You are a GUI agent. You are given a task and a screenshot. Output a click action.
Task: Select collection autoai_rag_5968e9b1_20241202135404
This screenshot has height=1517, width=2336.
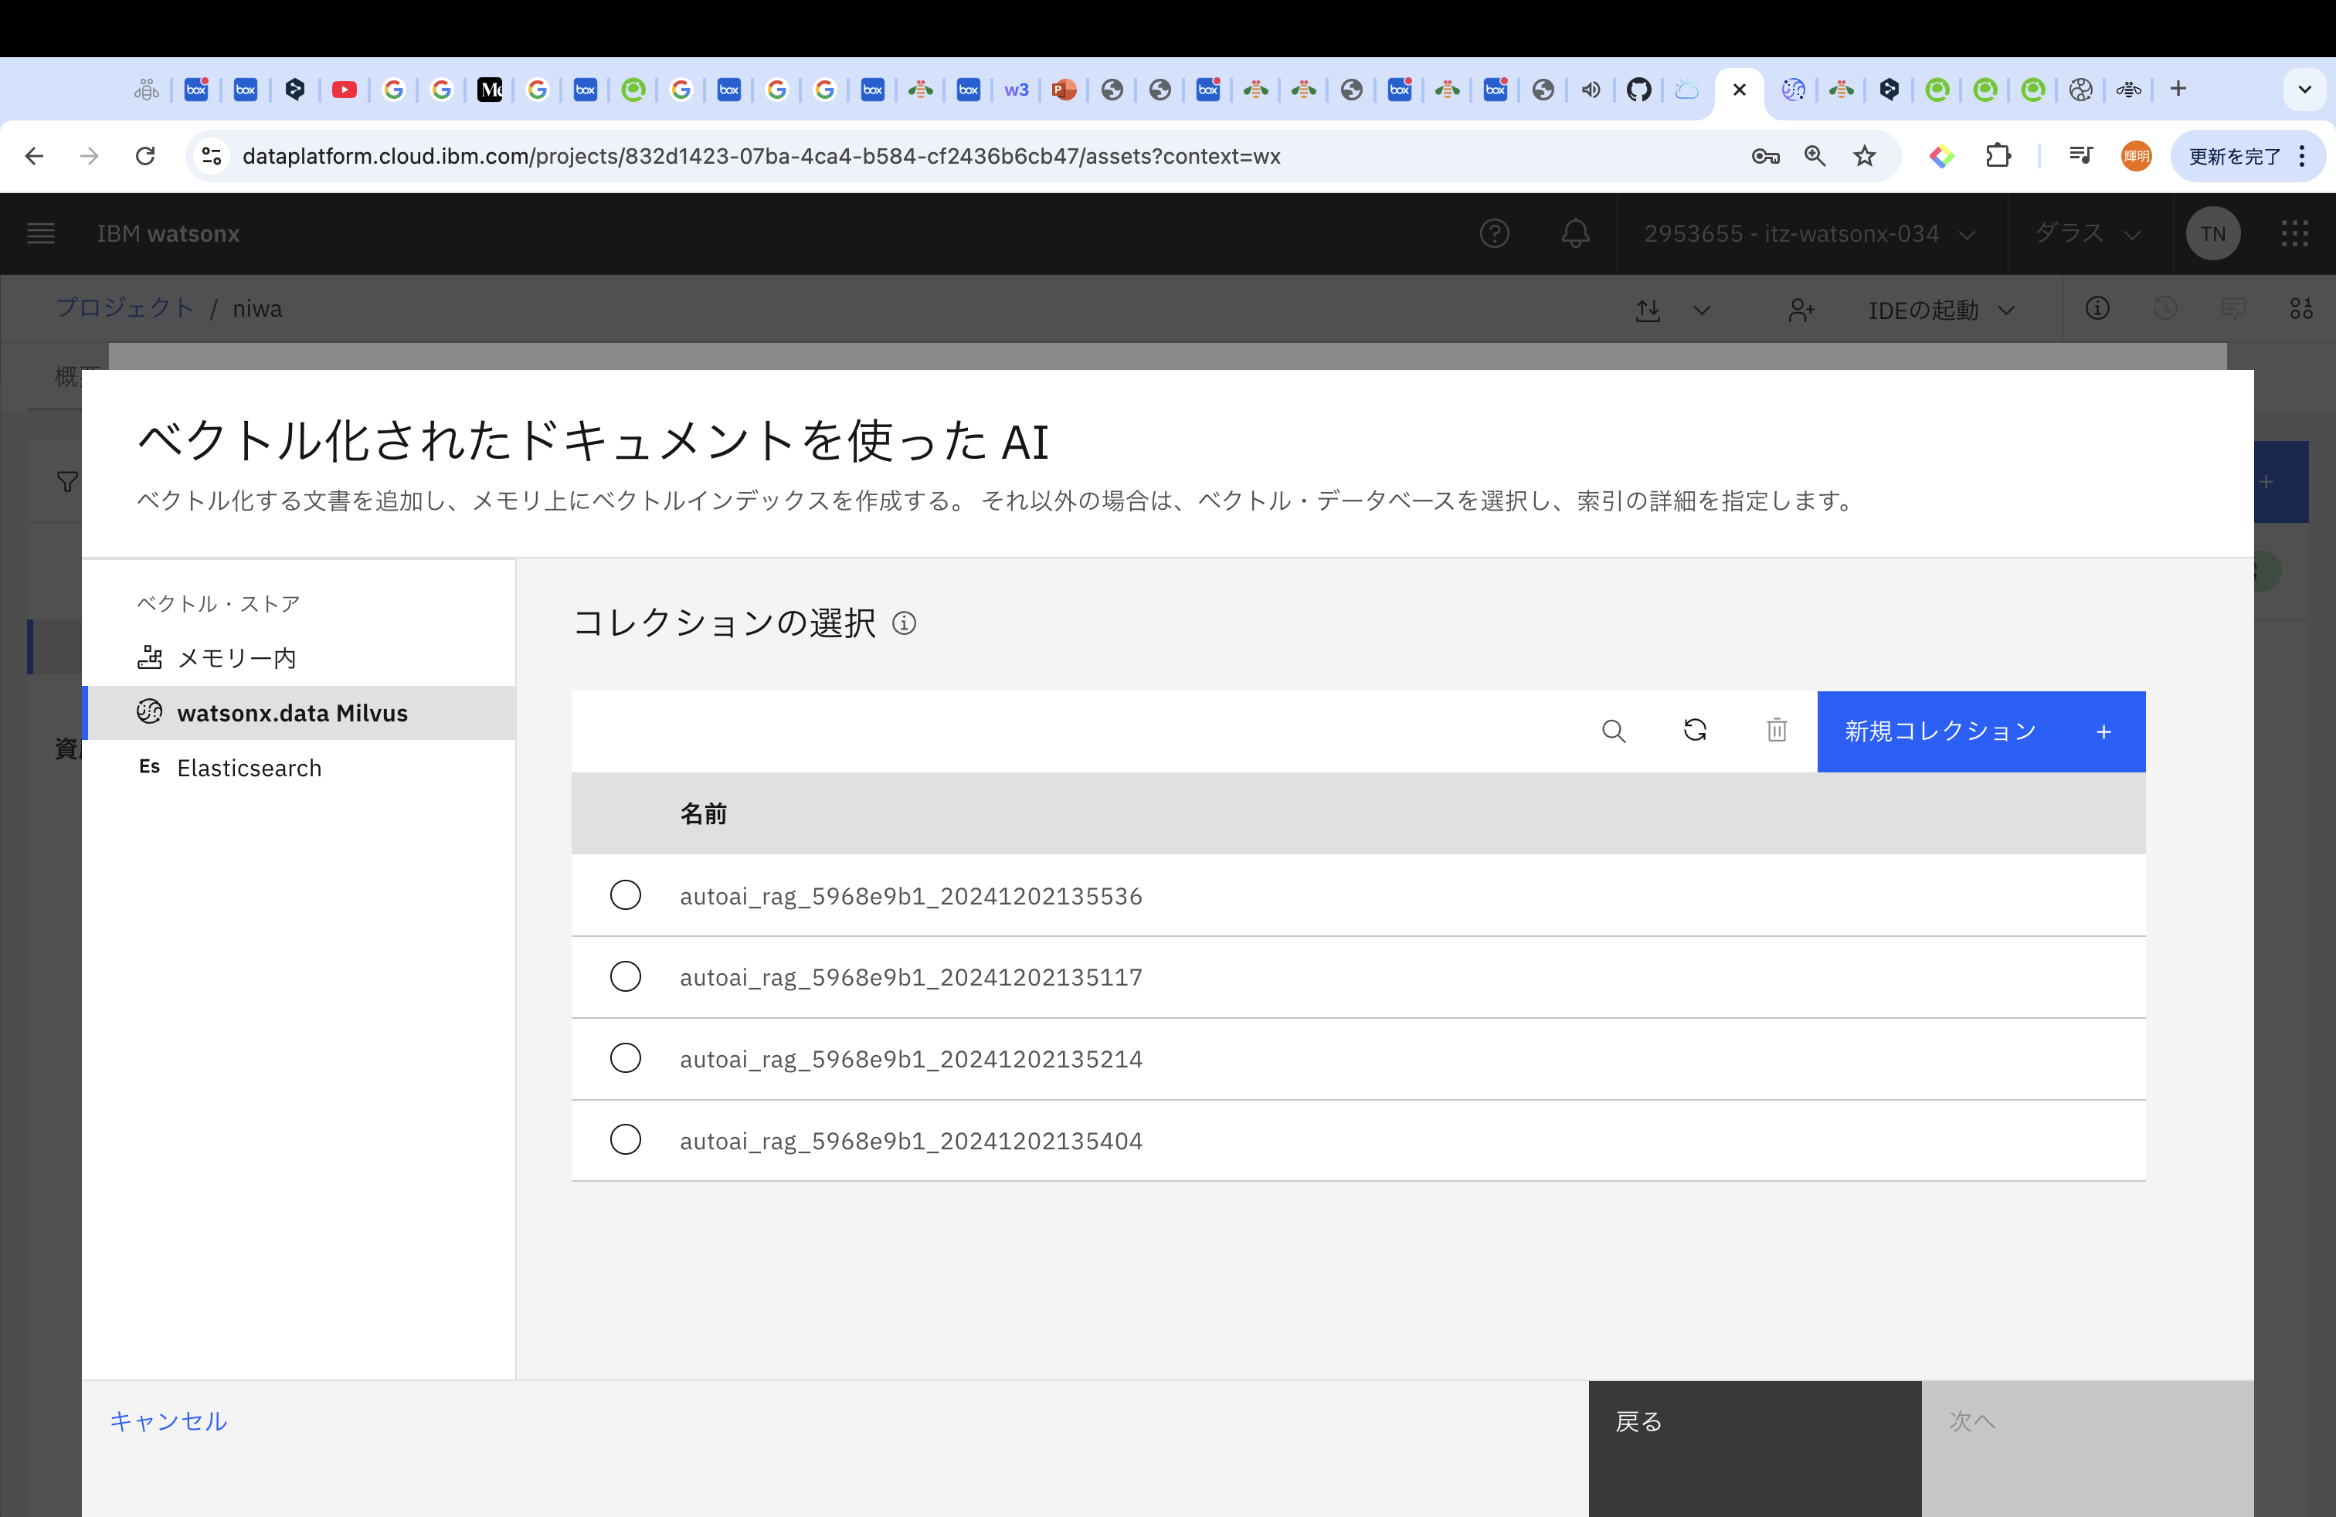click(x=625, y=1140)
